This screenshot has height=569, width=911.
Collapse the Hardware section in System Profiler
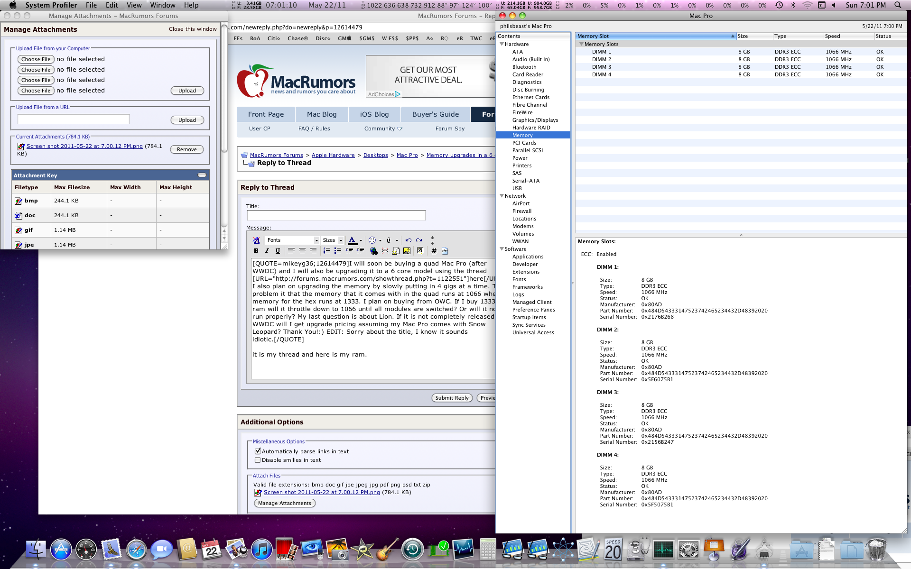click(502, 44)
